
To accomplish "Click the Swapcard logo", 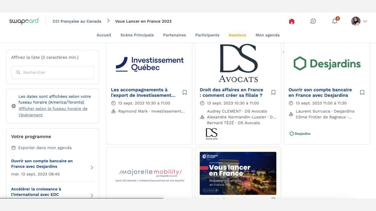I will tap(24, 21).
